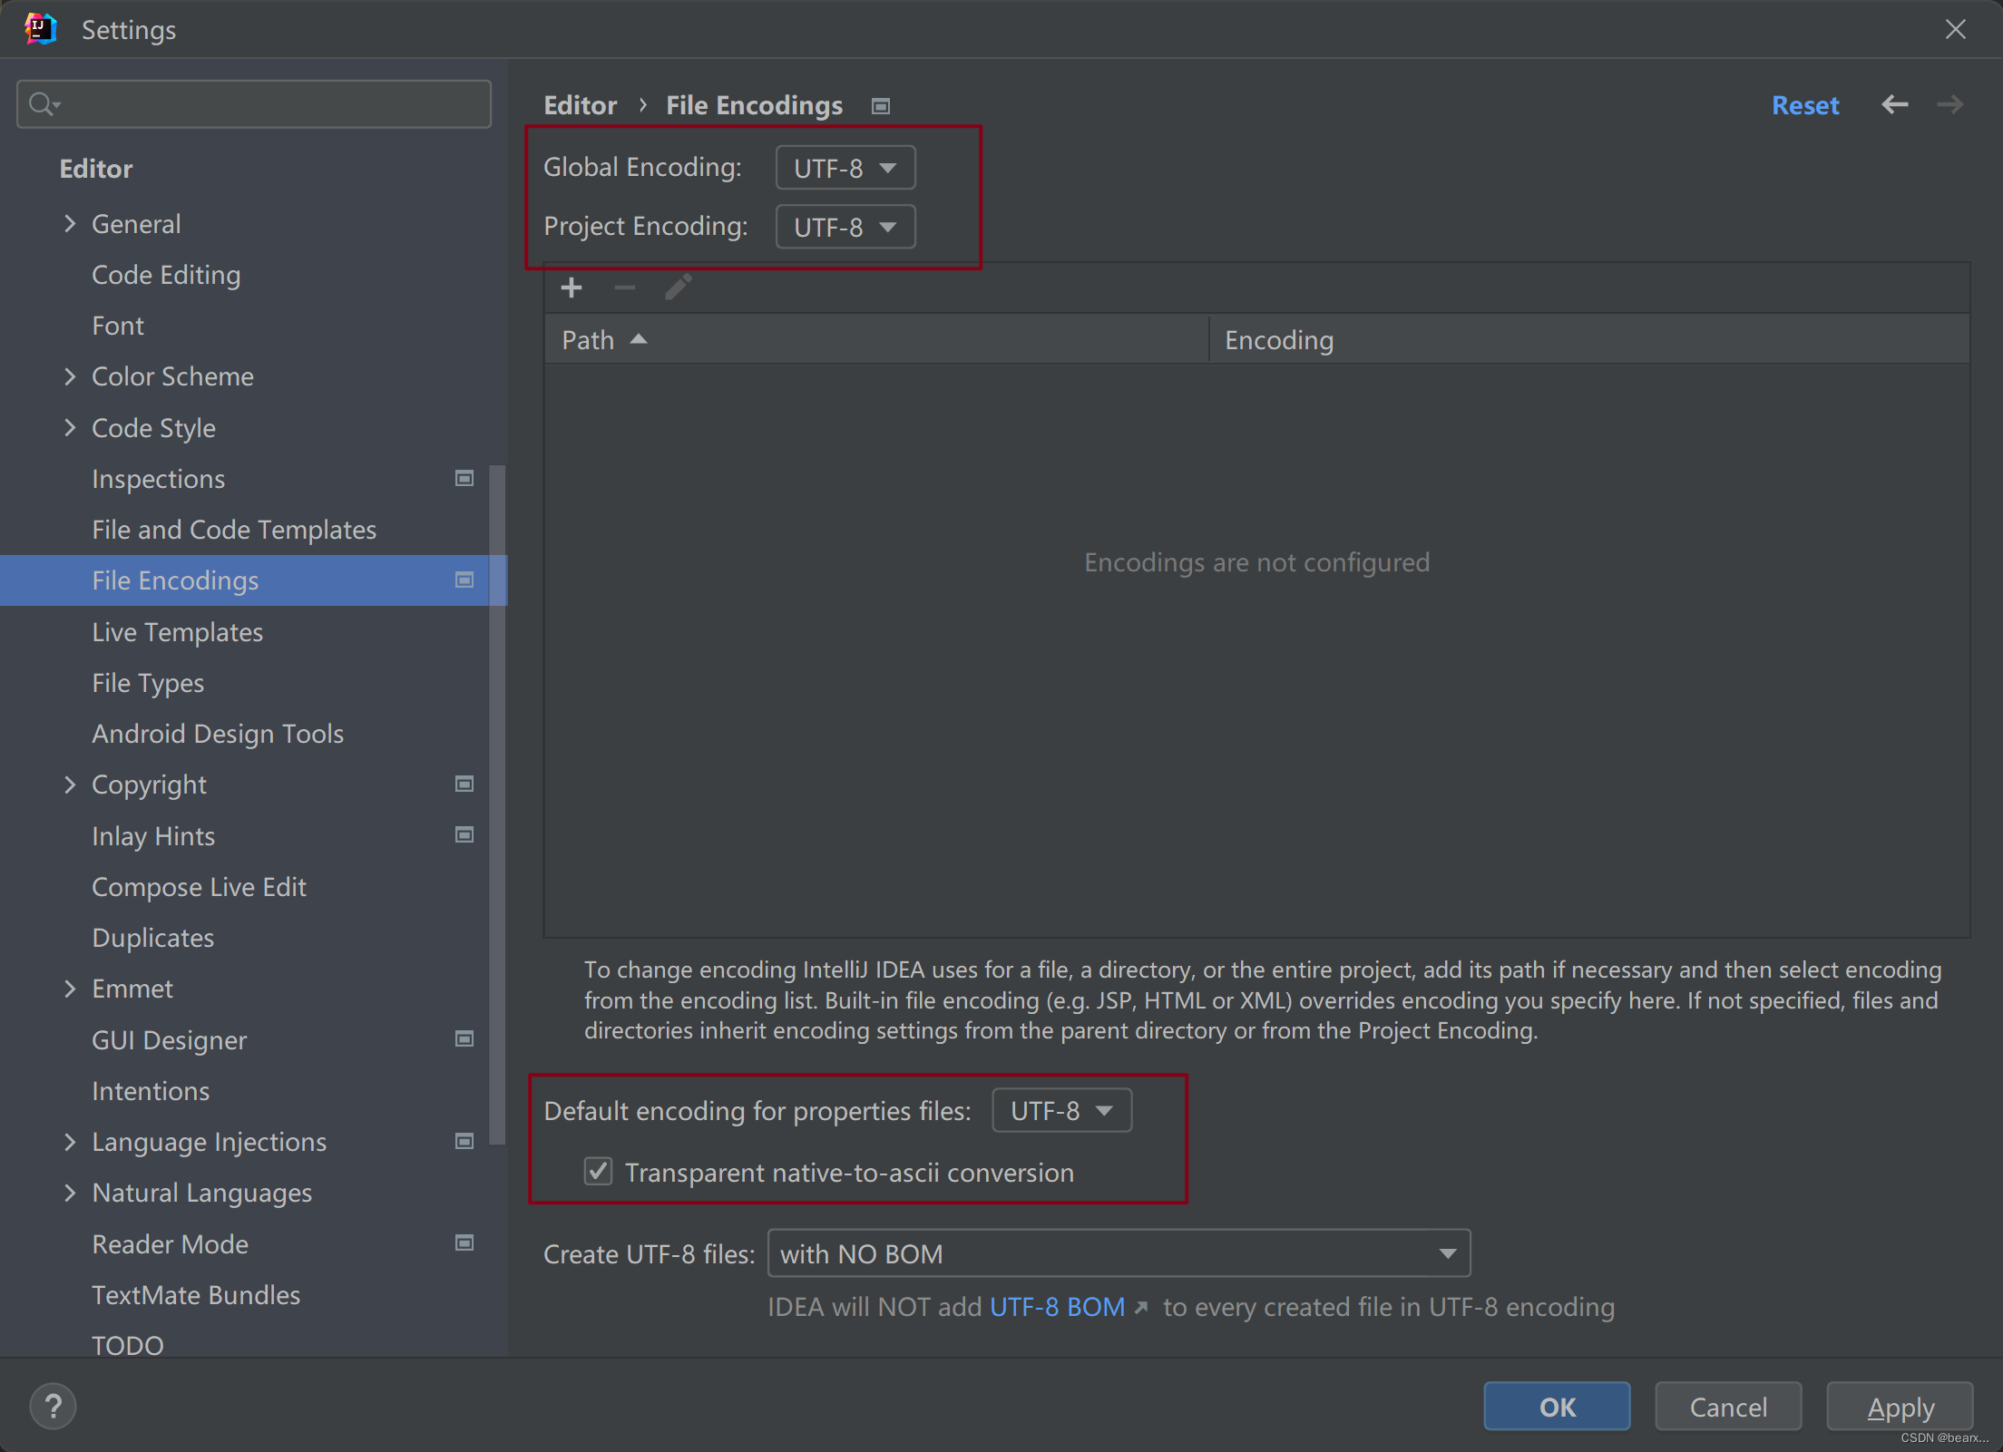
Task: Click the remove path icon
Action: (x=624, y=287)
